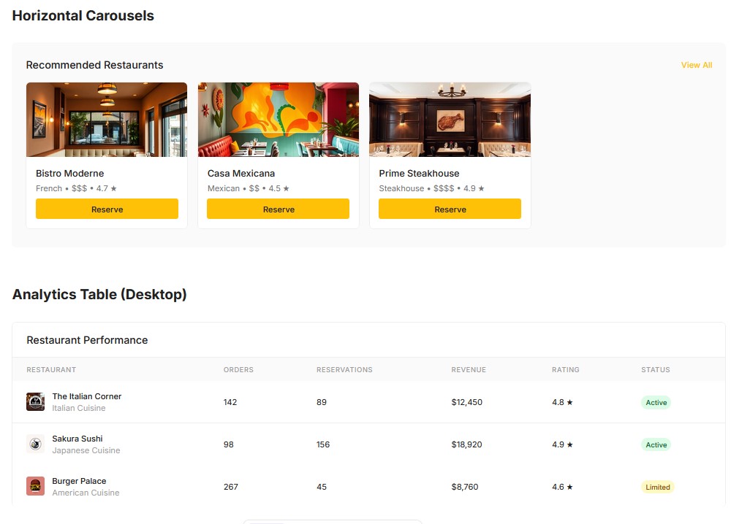Open the Casa Mexicana restaurant photo
The width and height of the screenshot is (731, 524).
pyautogui.click(x=279, y=120)
